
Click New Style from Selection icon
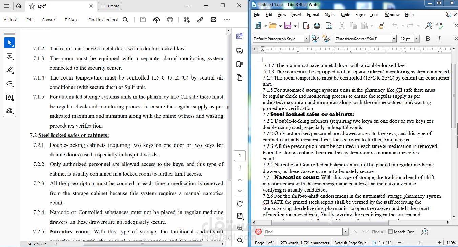[x=327, y=39]
